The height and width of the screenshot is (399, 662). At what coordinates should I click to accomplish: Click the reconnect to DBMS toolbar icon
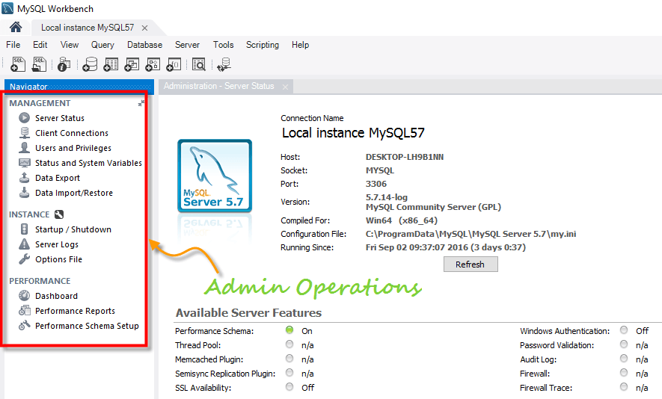224,64
